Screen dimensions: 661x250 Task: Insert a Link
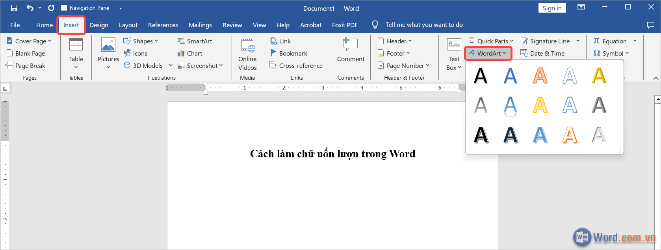[280, 41]
